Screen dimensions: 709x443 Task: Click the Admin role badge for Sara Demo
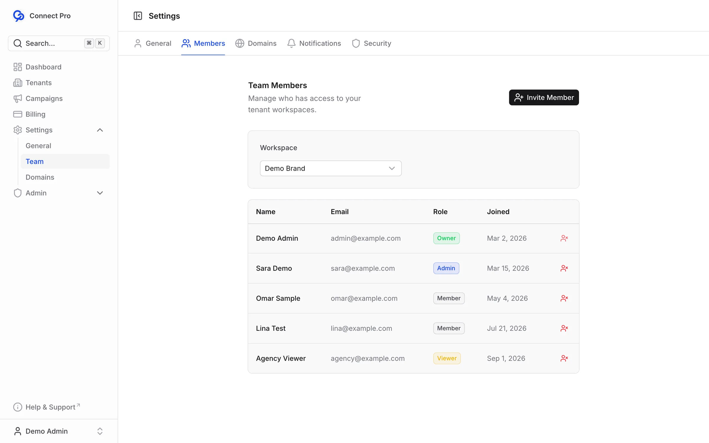coord(446,268)
